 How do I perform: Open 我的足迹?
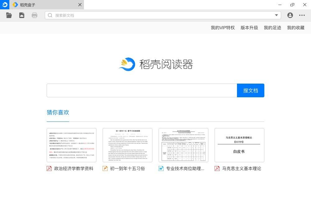pos(272,28)
